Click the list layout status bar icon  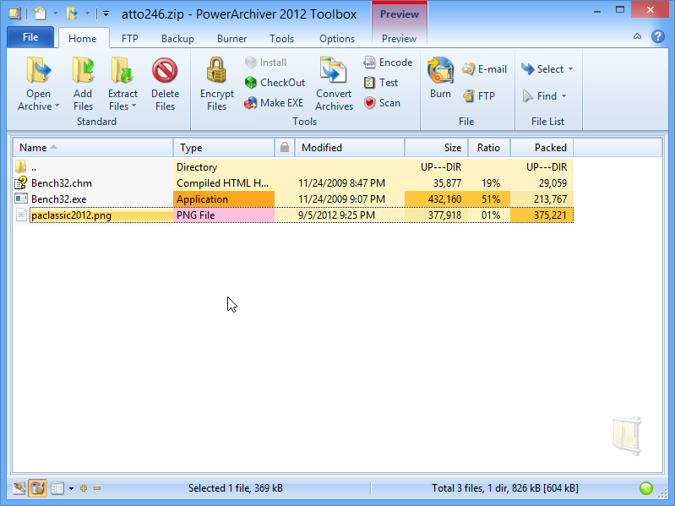tap(57, 488)
